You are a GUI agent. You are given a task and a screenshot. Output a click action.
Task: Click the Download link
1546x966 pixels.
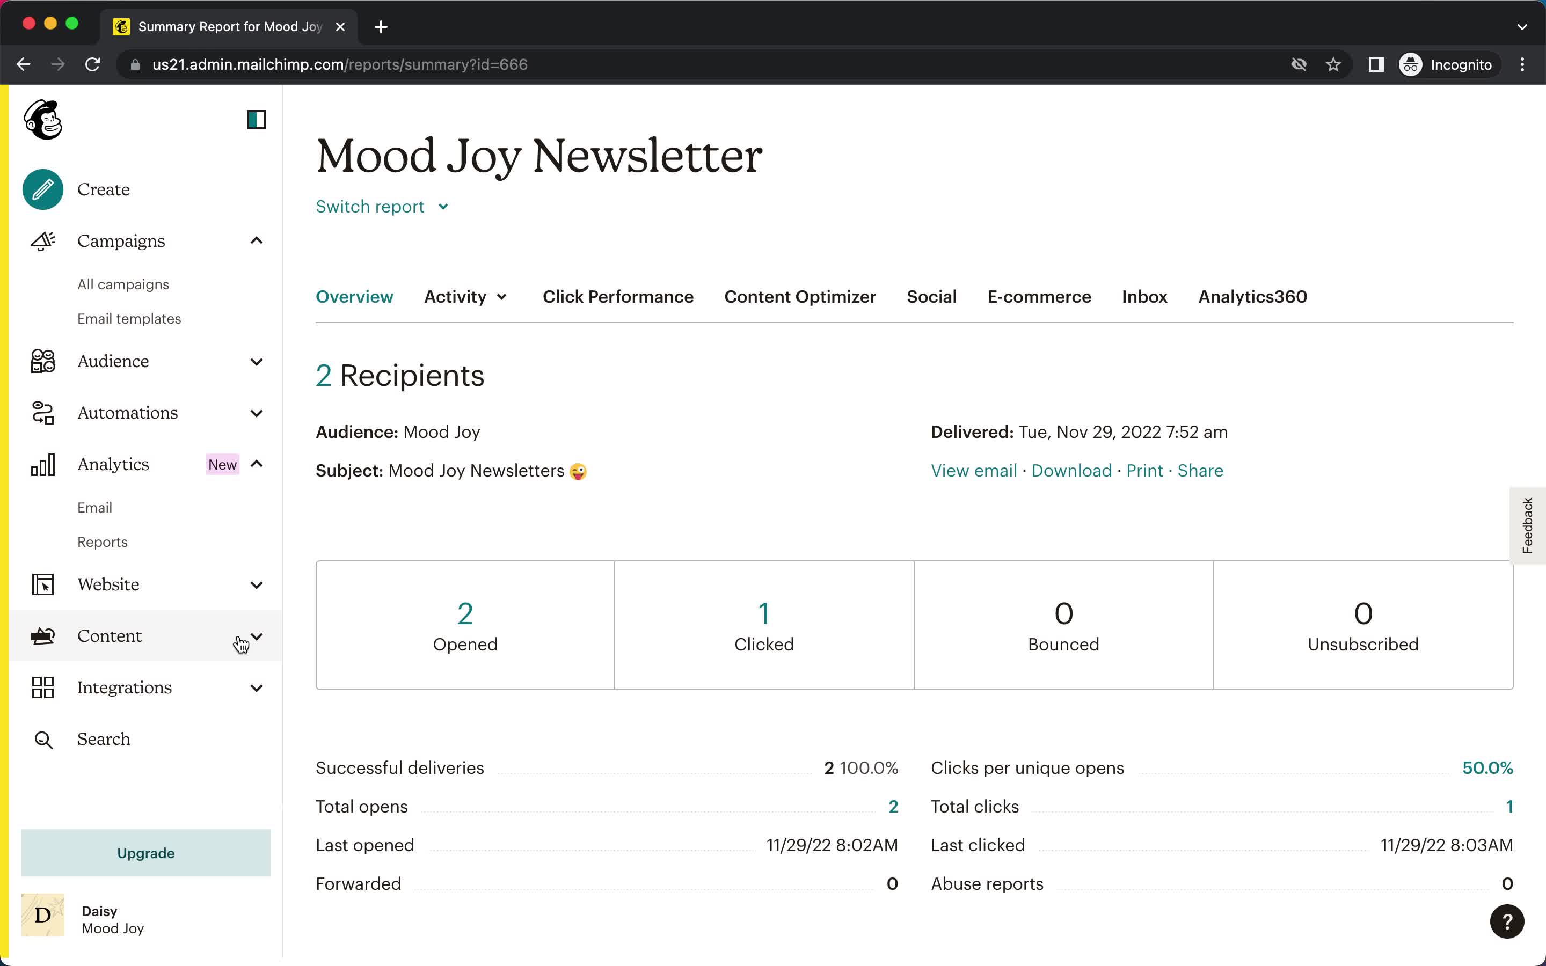click(1071, 471)
